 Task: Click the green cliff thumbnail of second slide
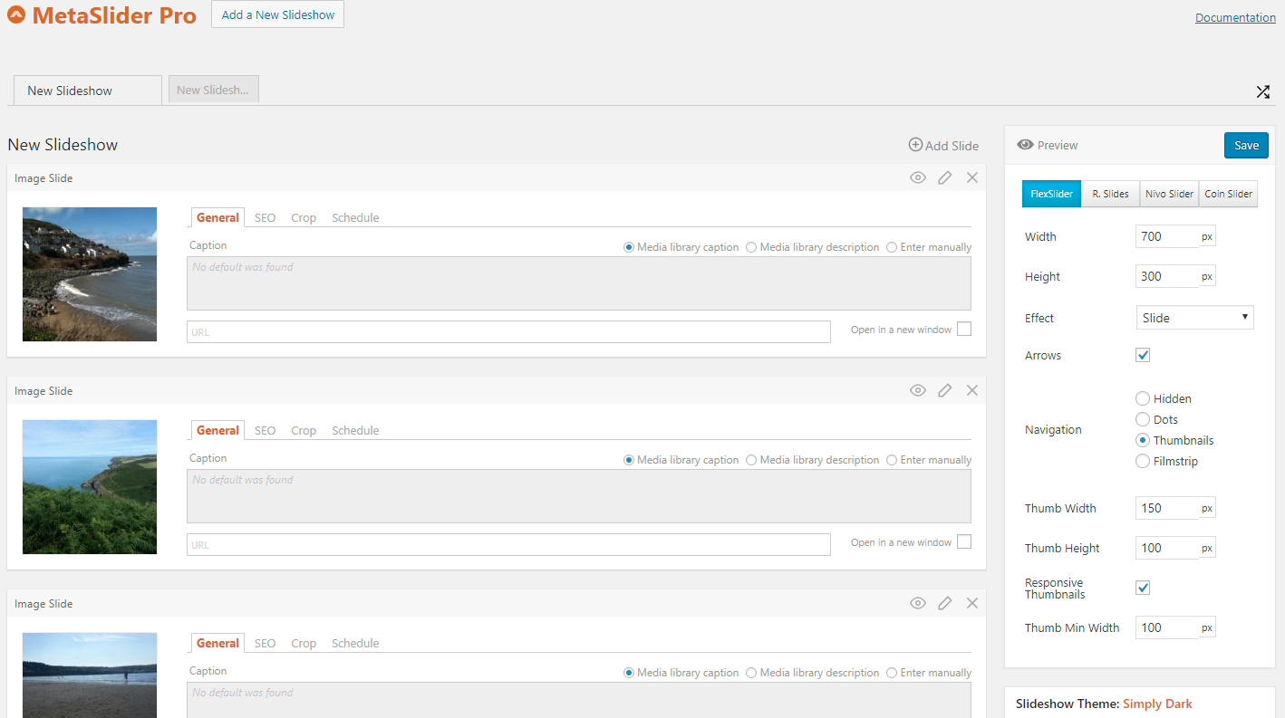90,487
